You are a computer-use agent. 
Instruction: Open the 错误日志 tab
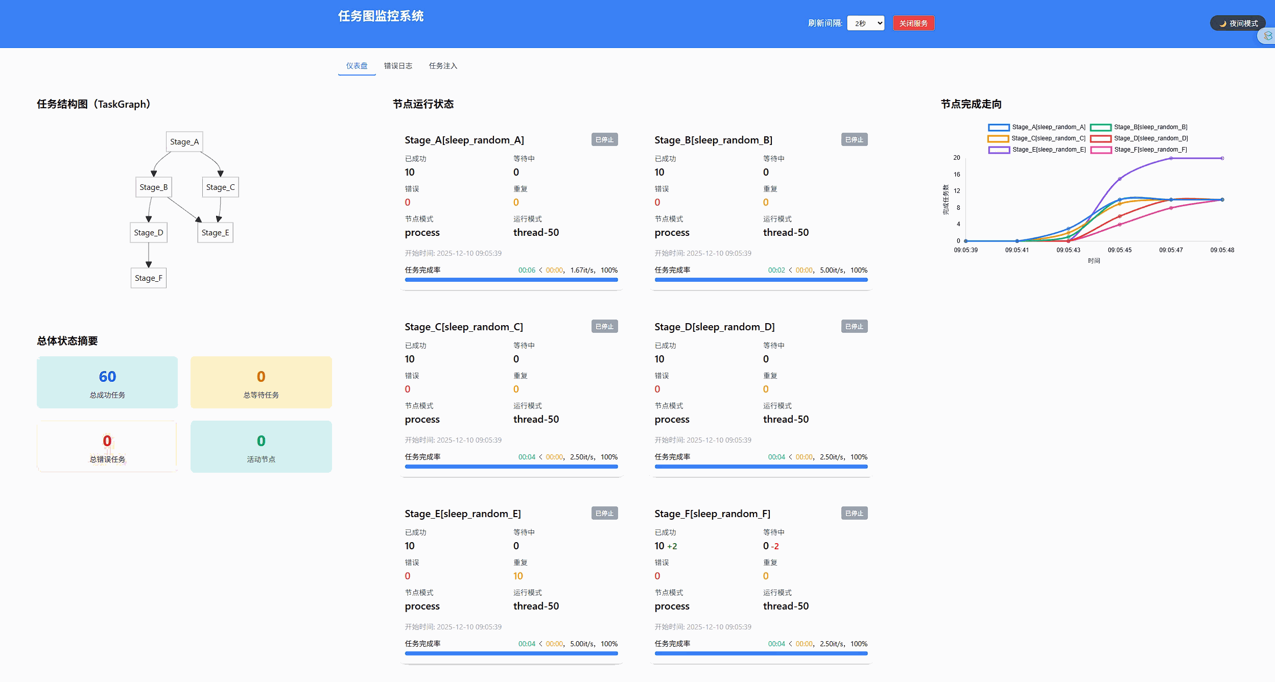coord(398,66)
